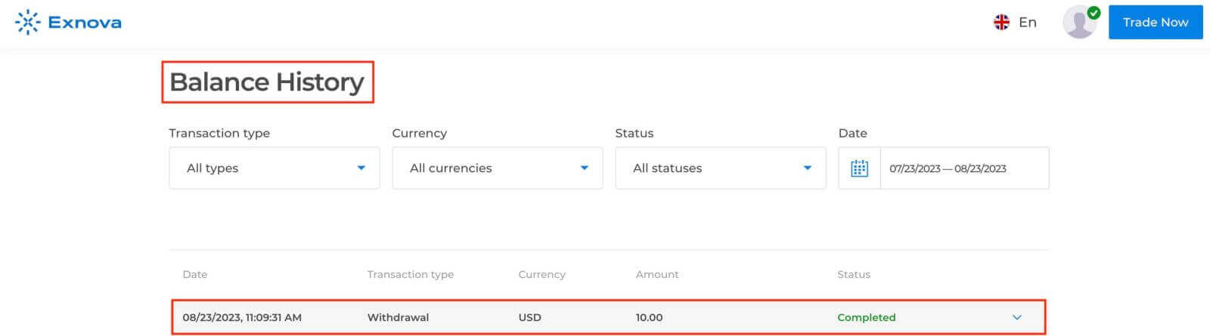Click the Trade Now button

click(1155, 23)
